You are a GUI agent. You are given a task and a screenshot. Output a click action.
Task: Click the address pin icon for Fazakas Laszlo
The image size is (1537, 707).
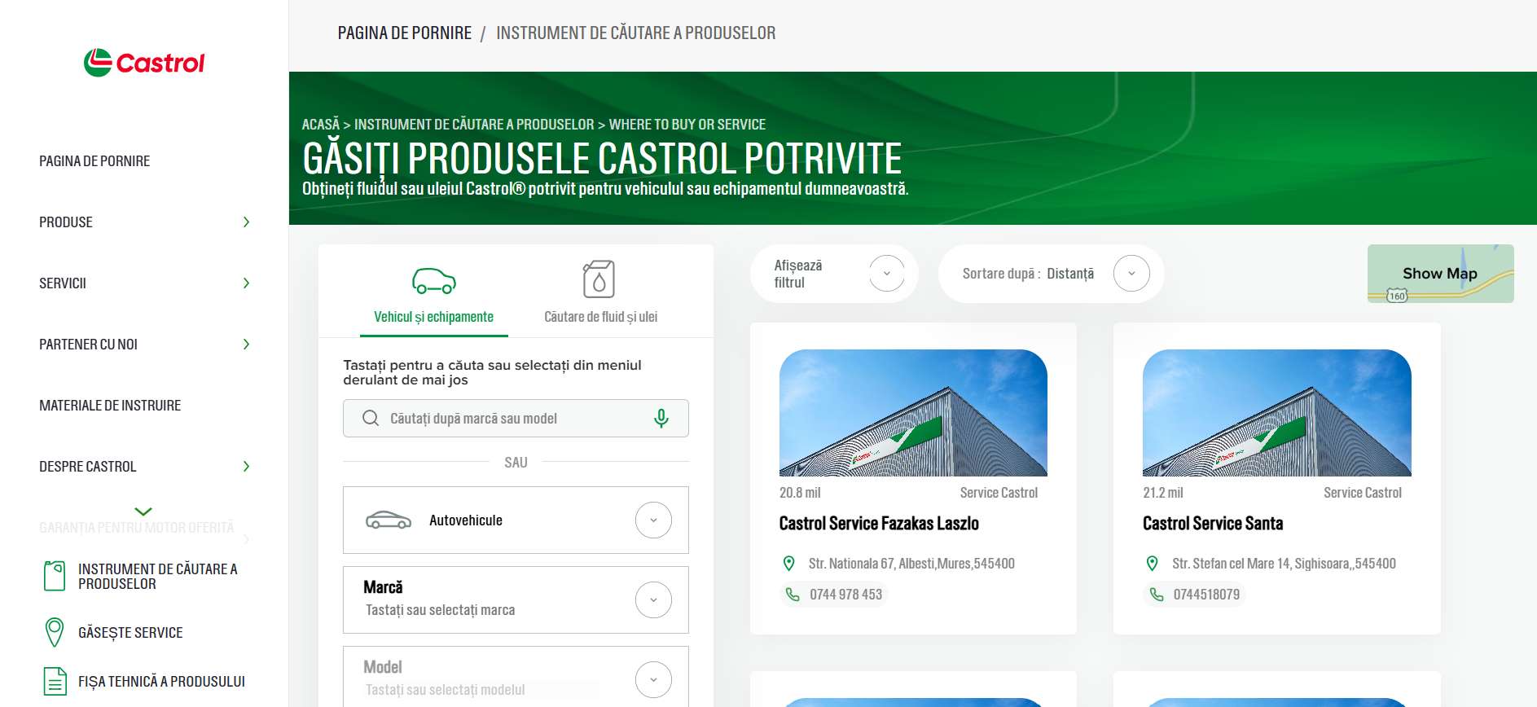(x=788, y=563)
